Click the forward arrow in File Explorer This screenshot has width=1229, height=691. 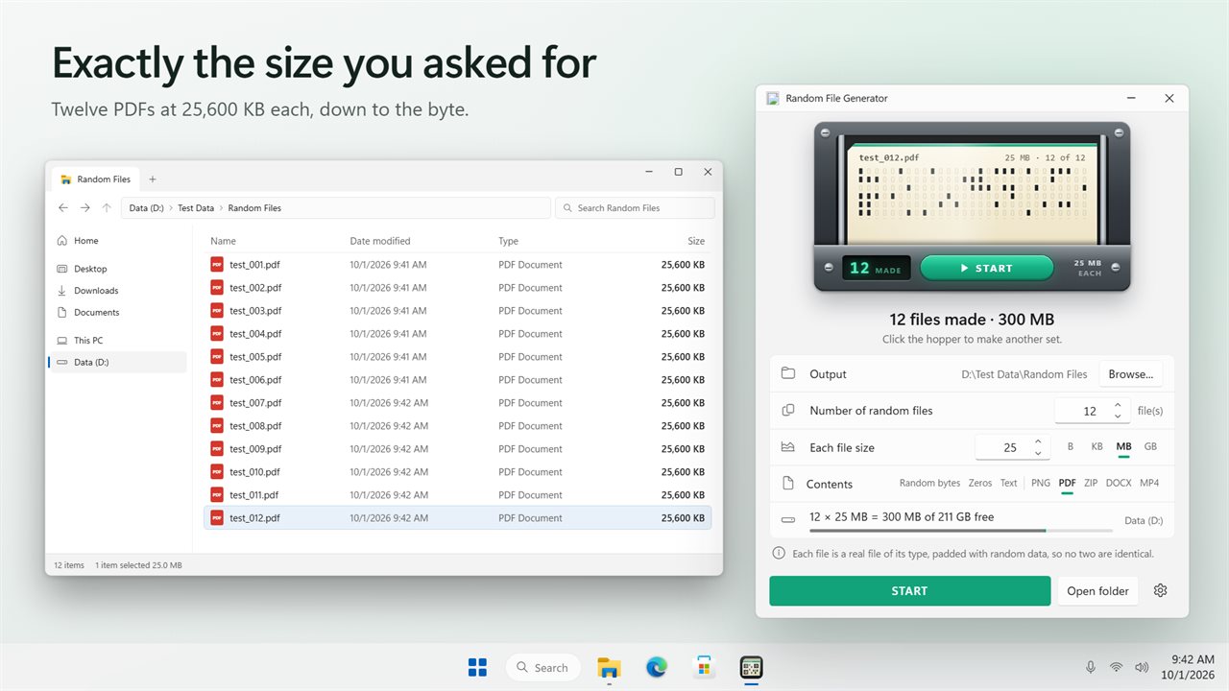click(x=84, y=207)
